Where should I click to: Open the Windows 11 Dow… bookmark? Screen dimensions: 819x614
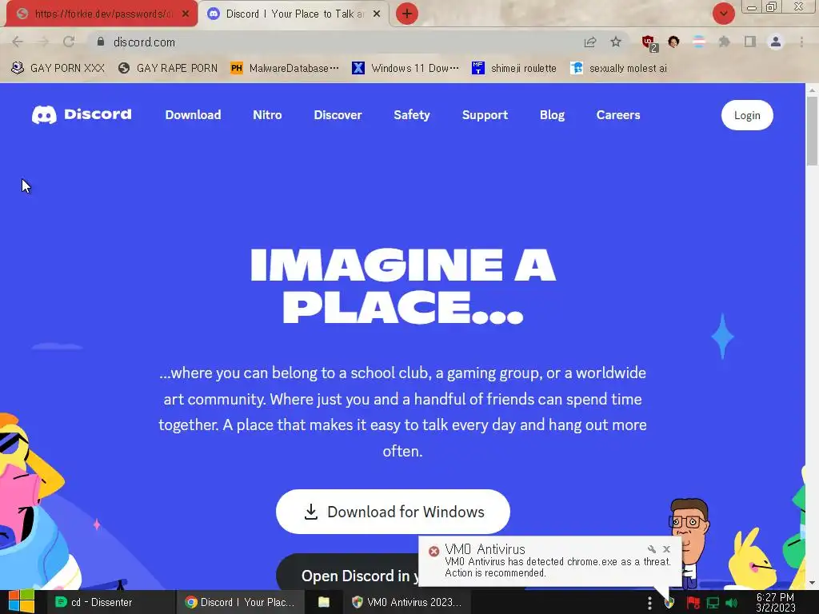click(406, 68)
